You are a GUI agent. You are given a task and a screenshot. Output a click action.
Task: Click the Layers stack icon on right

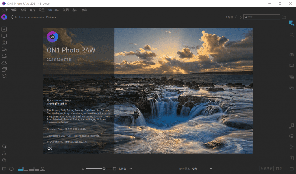coord(291,55)
